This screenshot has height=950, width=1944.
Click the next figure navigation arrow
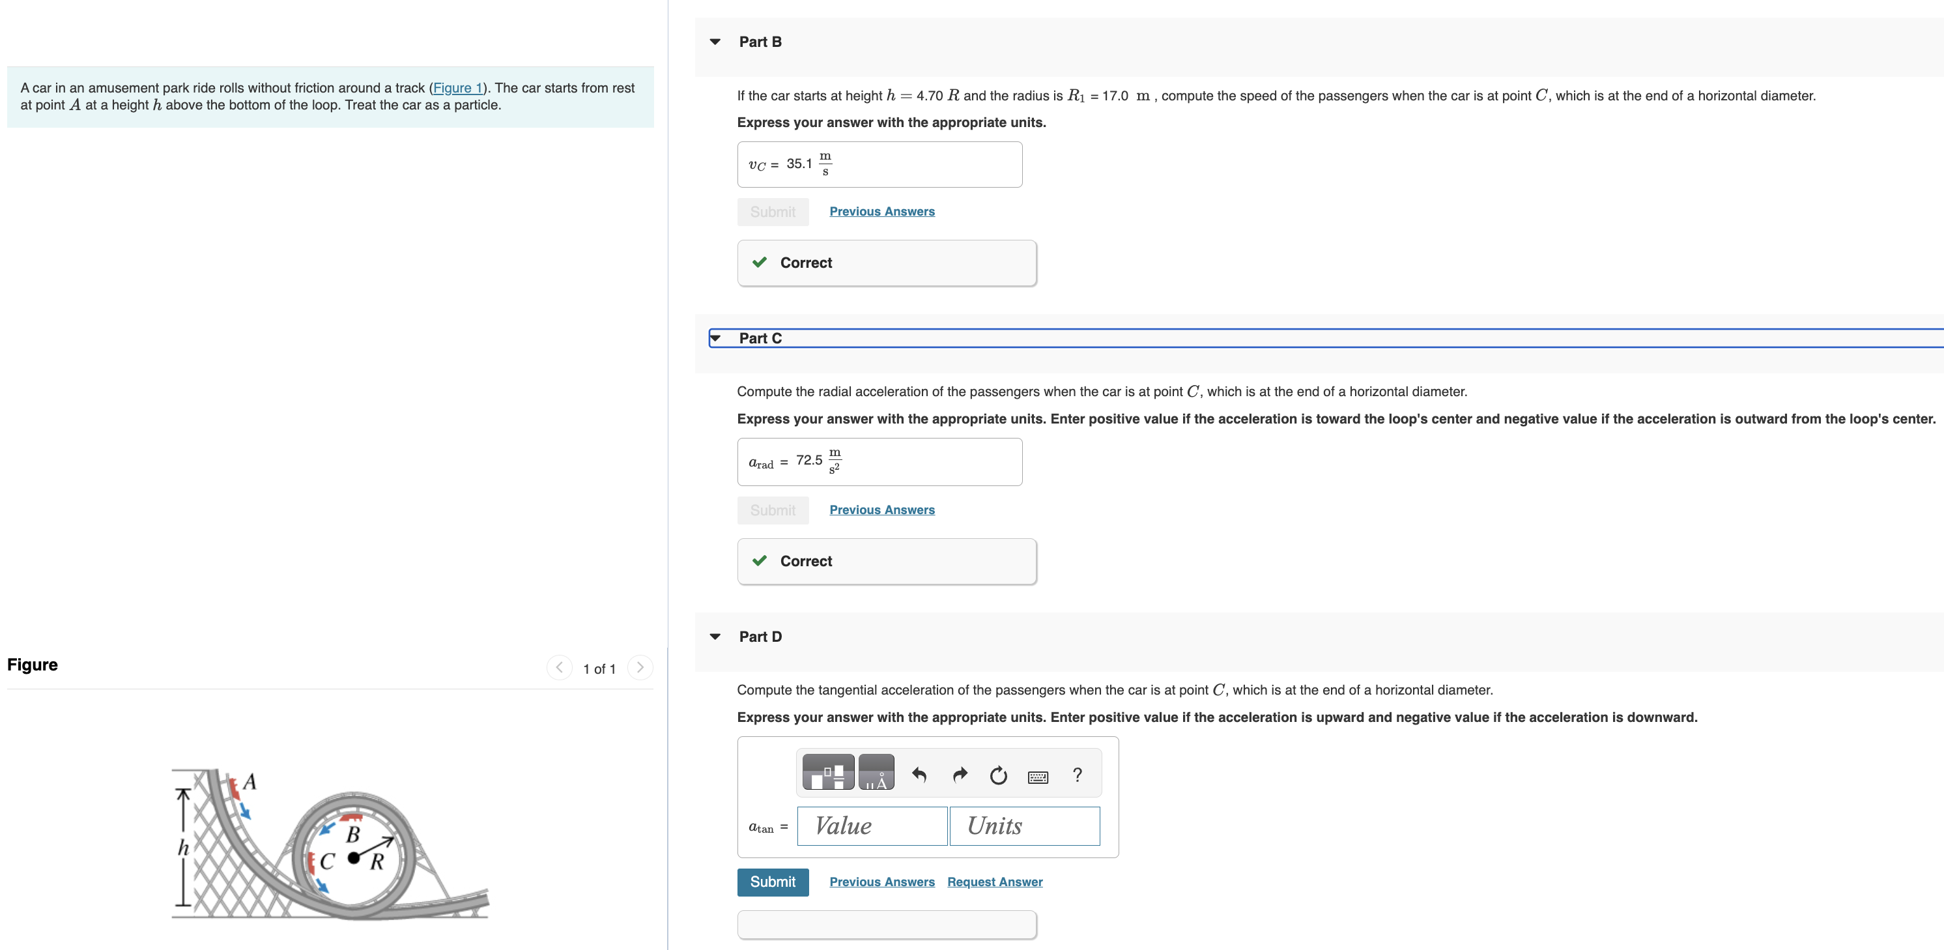[x=640, y=668]
